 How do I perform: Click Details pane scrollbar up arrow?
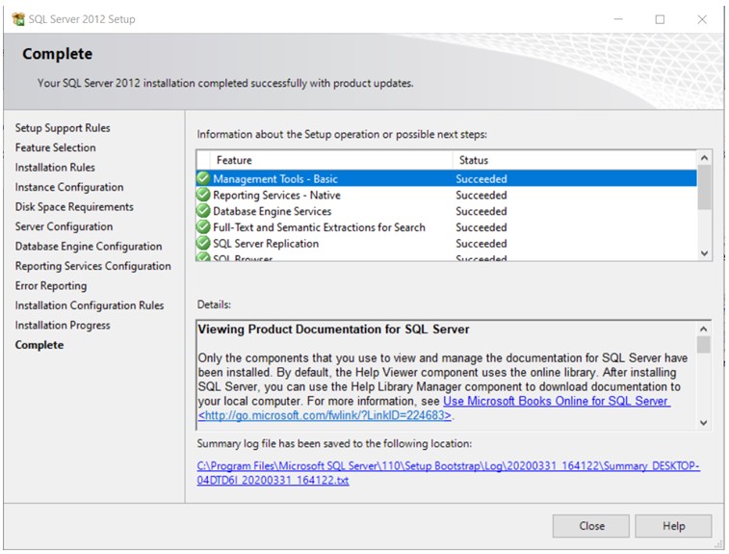(x=703, y=329)
